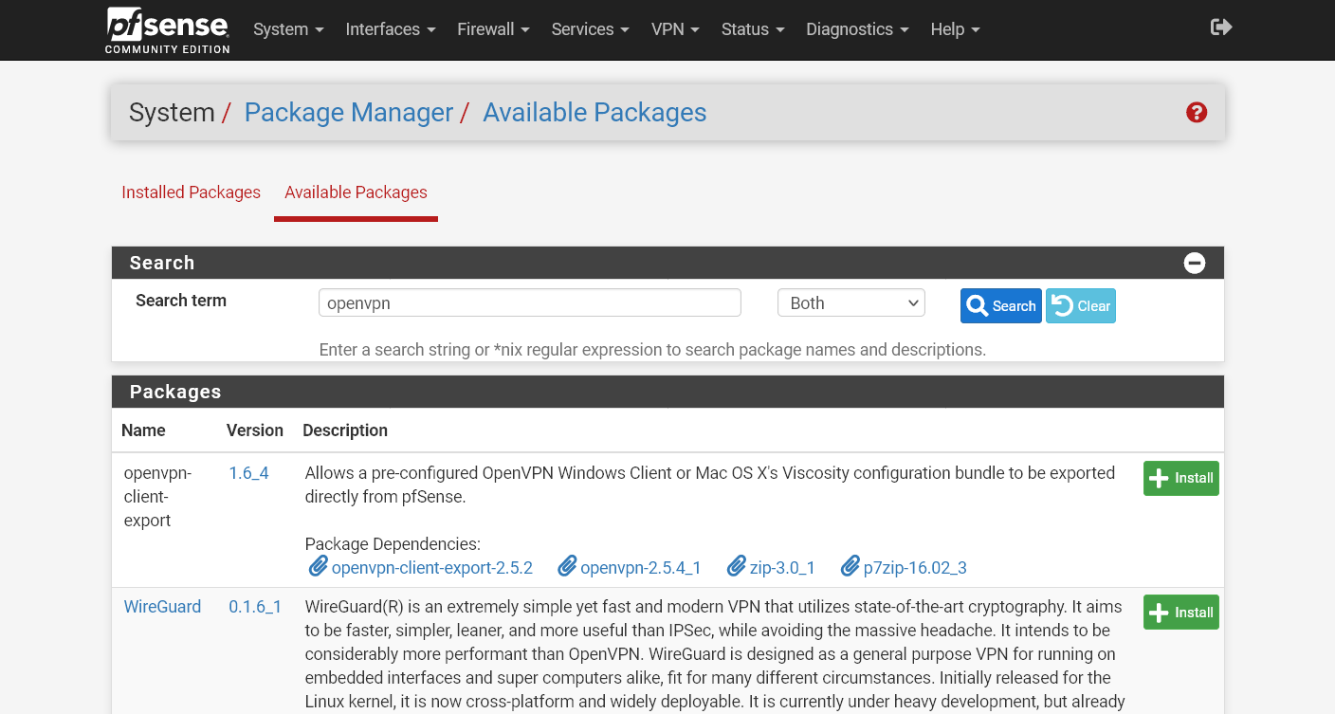Collapse the Search panel with the minus icon
Screen dimensions: 1335x714
tap(1195, 263)
